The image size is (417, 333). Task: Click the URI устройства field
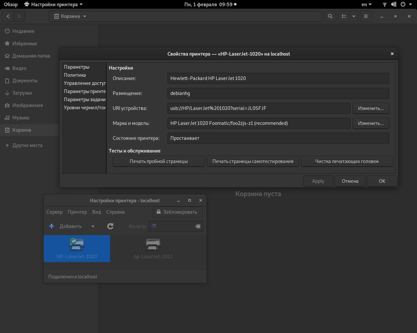point(259,108)
